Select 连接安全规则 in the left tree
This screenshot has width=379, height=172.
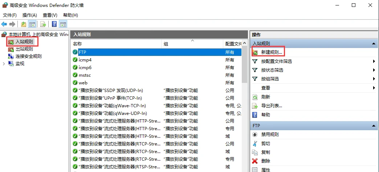(29, 56)
